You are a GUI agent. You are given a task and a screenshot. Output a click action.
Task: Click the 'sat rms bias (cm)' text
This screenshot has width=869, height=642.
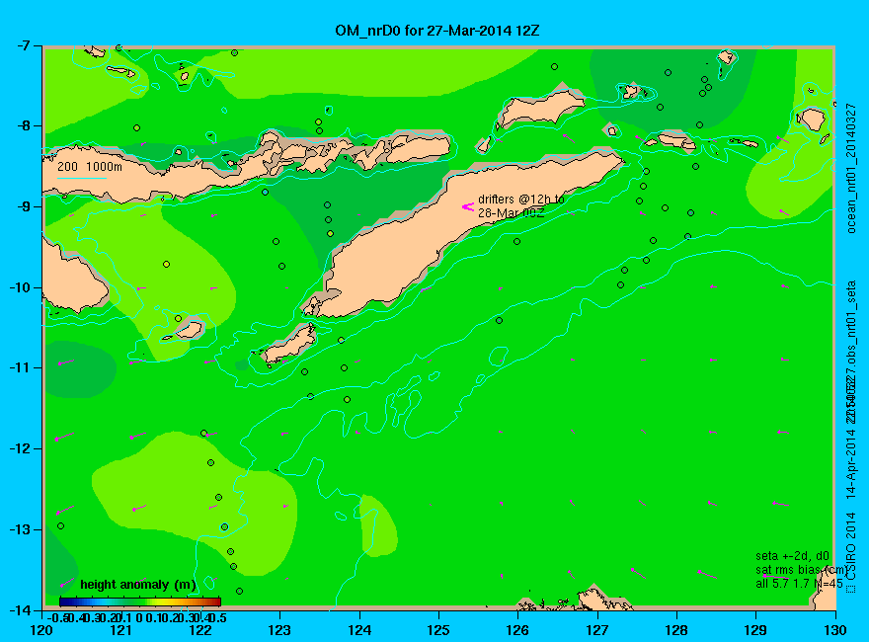802,570
